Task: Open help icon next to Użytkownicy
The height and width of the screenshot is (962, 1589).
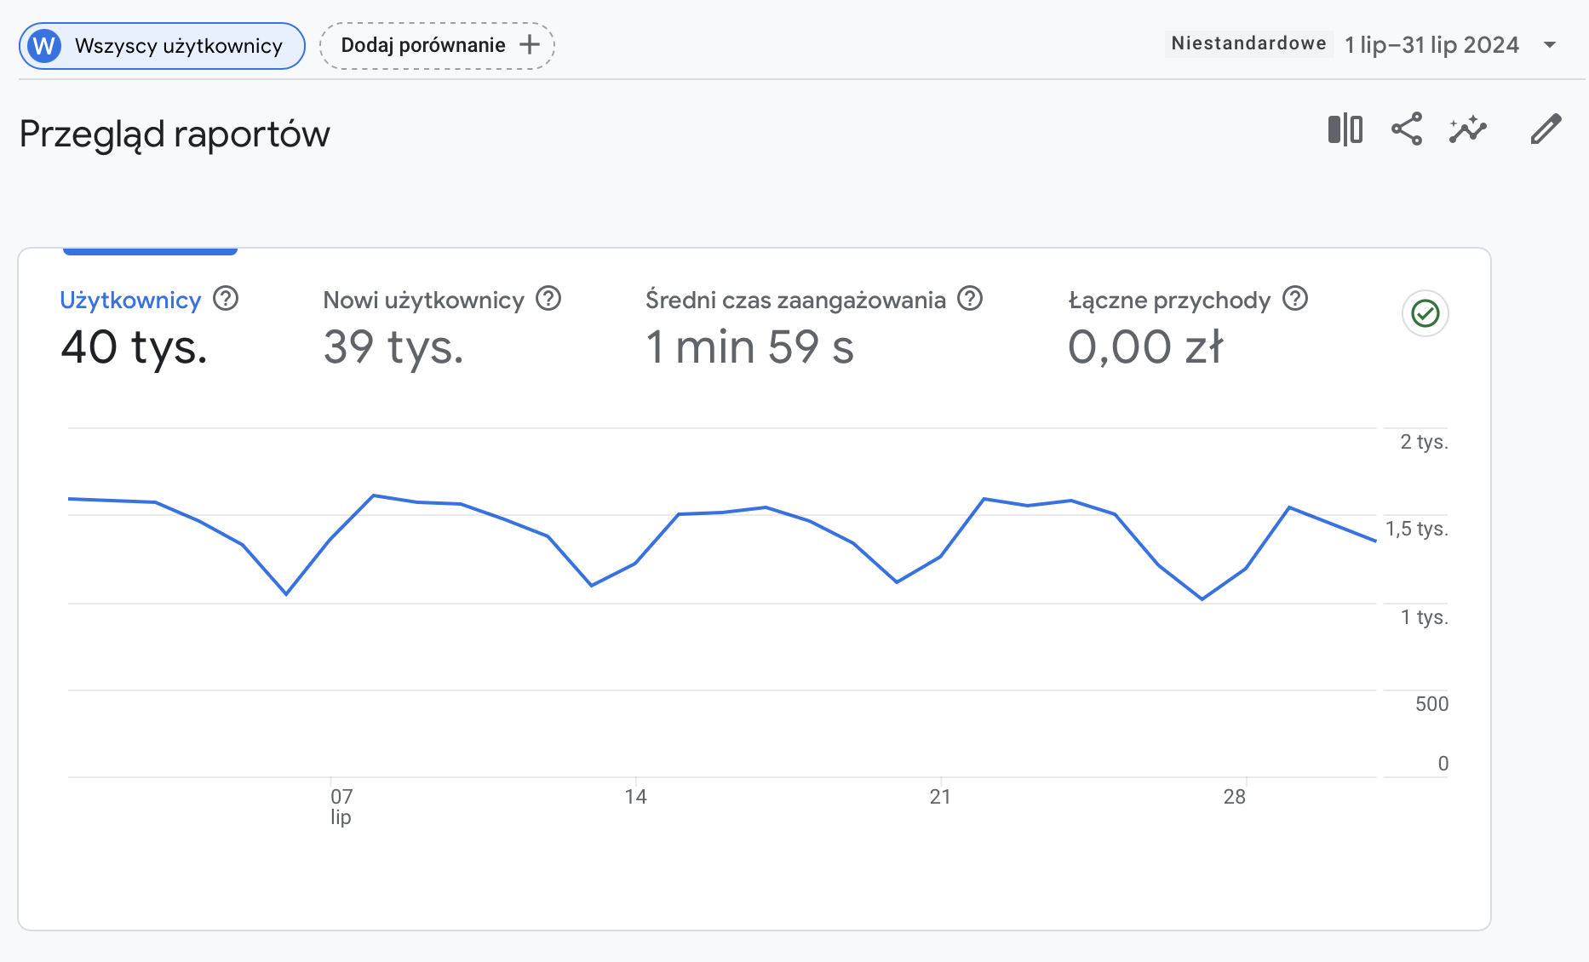Action: pos(226,299)
